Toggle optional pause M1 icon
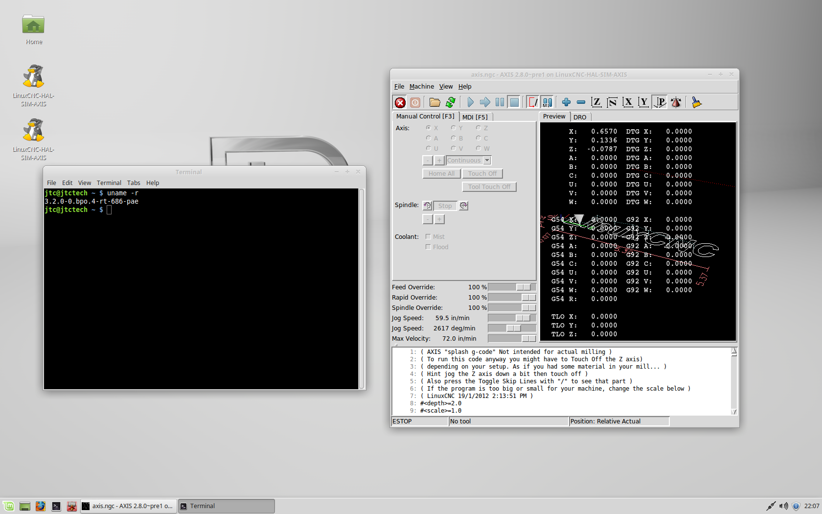822x514 pixels. coord(548,102)
